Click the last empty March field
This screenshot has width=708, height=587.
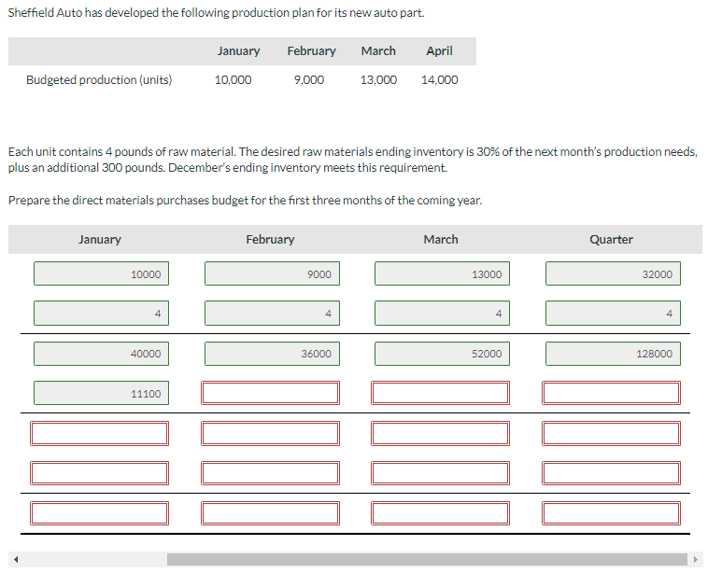pos(440,513)
